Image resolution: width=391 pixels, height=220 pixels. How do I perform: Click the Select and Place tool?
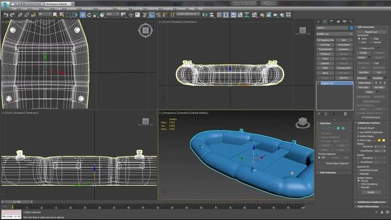click(102, 15)
